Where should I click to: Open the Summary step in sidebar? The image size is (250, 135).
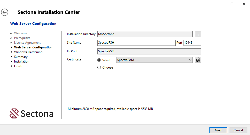[x=21, y=57]
